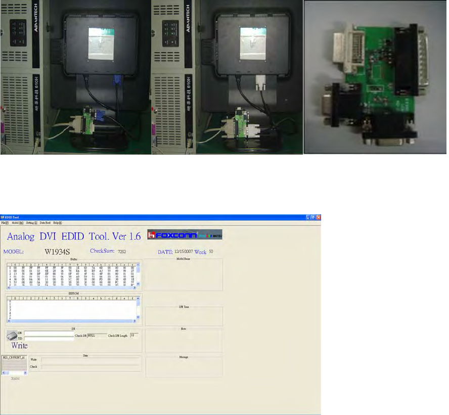Screen dimensions: 449x415
Task: Click the Check S/N Length field
Action: (x=134, y=335)
